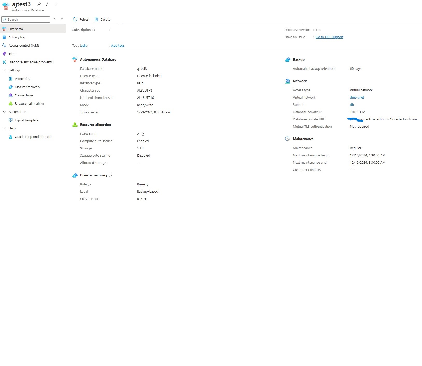Click the Tags icon in sidebar
This screenshot has height=366, width=422.
point(4,54)
